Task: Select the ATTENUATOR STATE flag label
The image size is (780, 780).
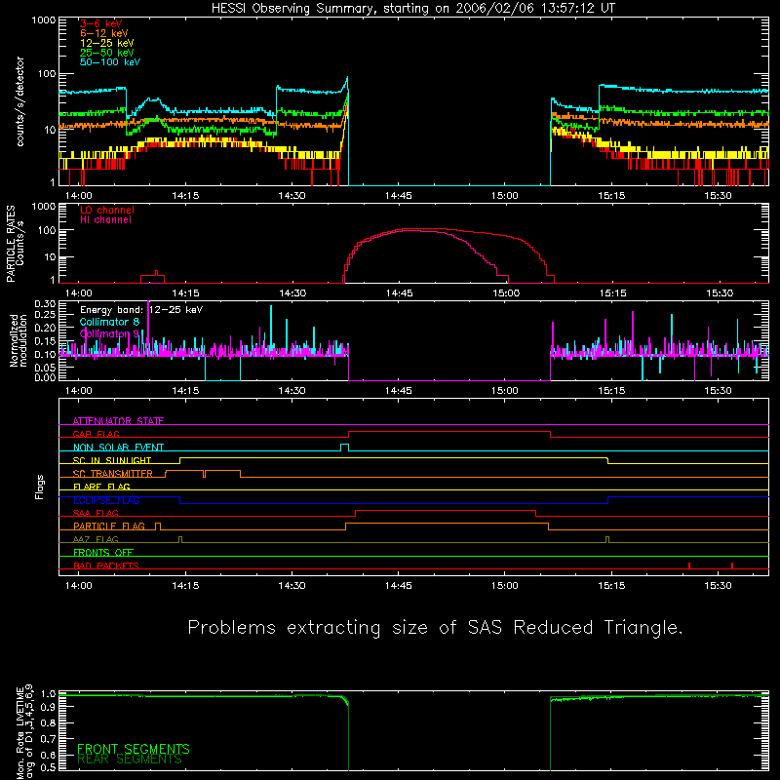Action: (118, 421)
